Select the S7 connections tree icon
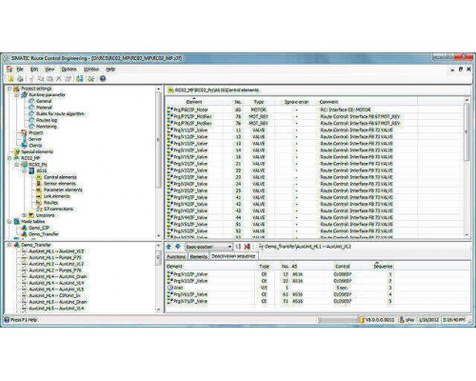The height and width of the screenshot is (381, 476). 39,209
